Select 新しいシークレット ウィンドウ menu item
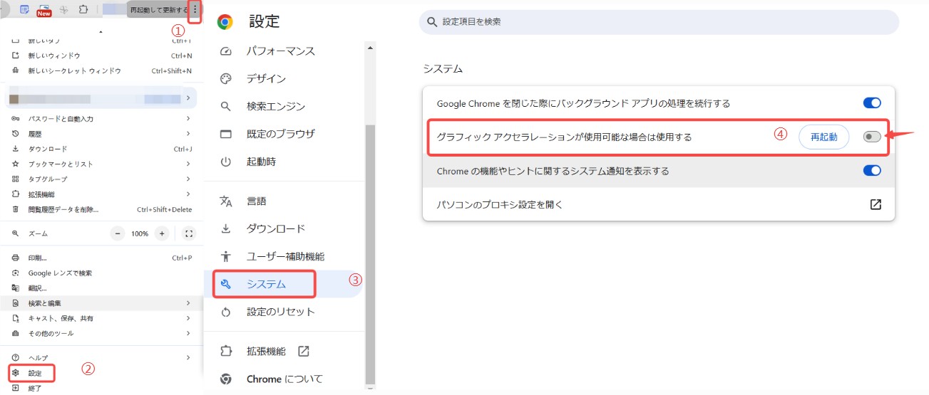Viewport: 929px width, 395px height. (101, 70)
